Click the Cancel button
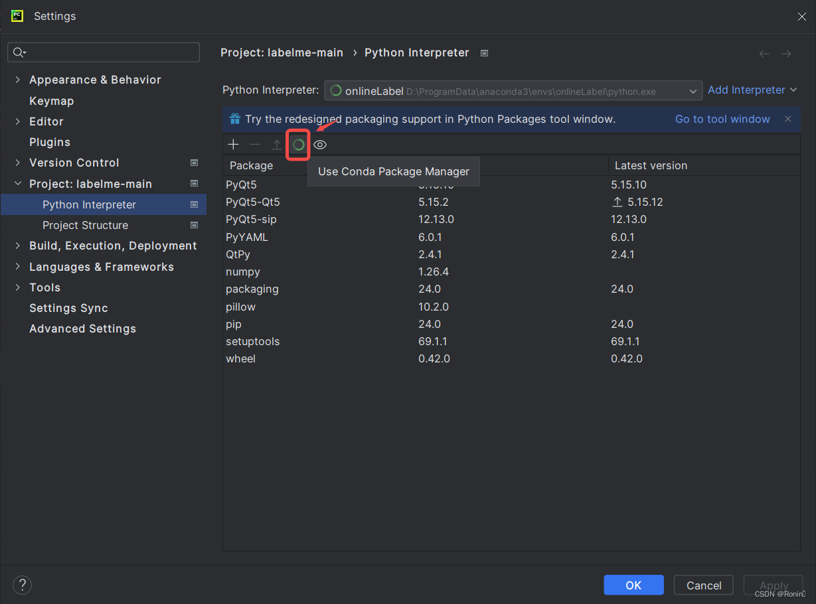 tap(703, 585)
